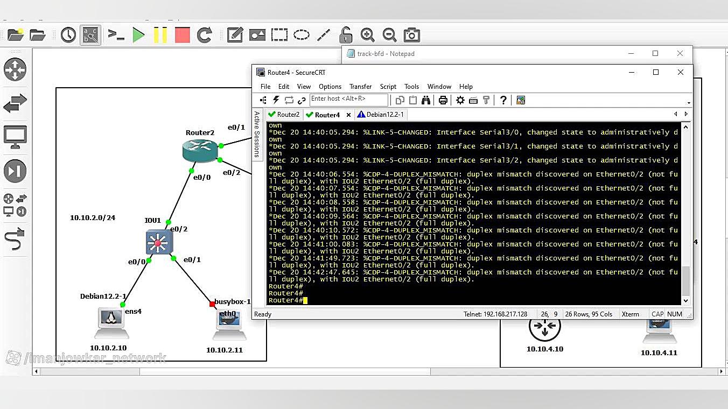Stop all nodes with red square button

tap(183, 35)
